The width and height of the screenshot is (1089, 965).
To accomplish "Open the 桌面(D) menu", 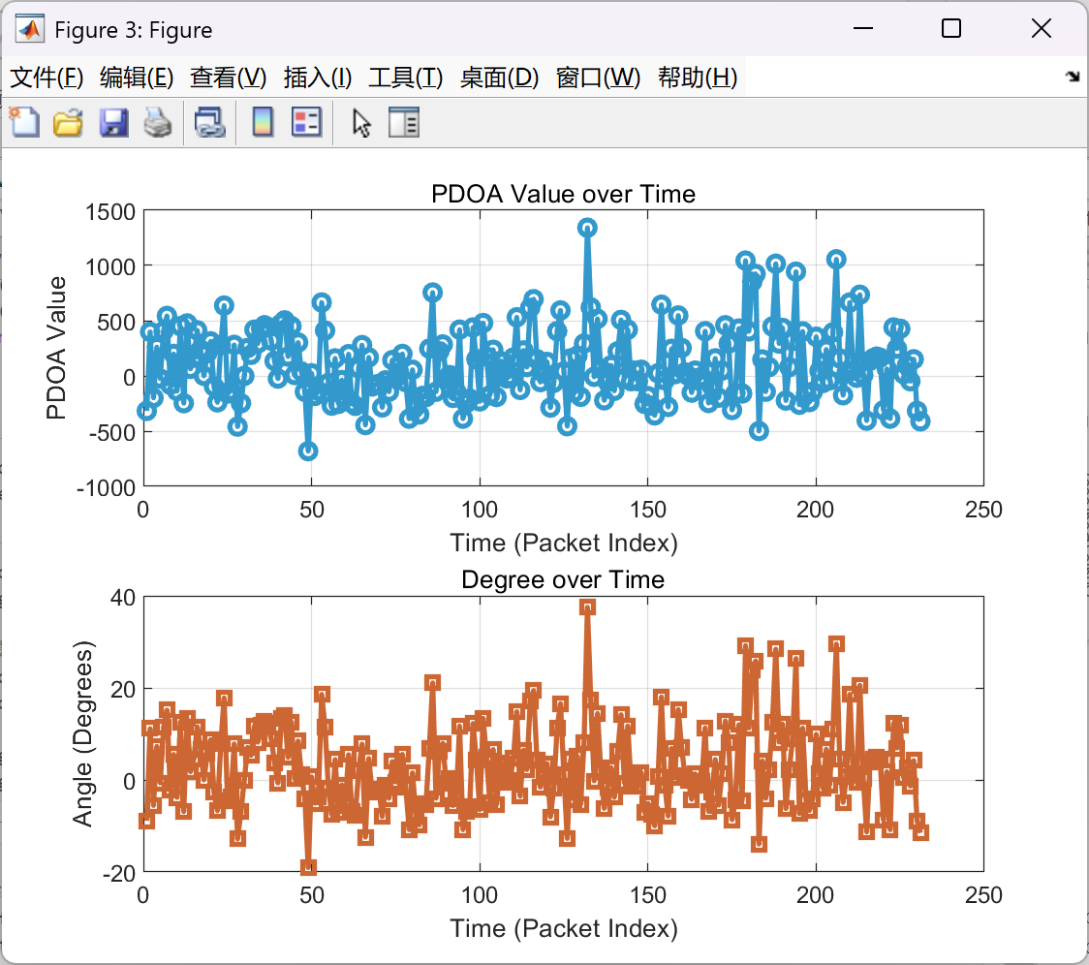I will pyautogui.click(x=499, y=78).
